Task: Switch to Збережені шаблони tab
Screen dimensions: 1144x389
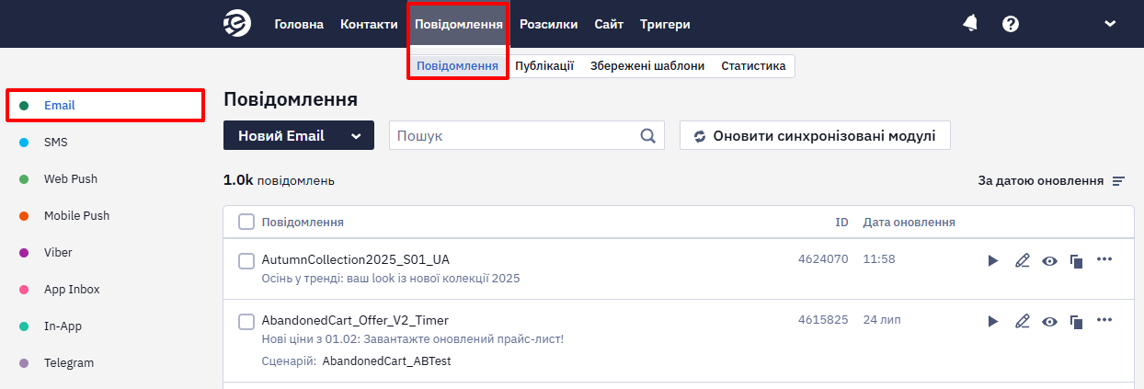Action: pos(647,66)
